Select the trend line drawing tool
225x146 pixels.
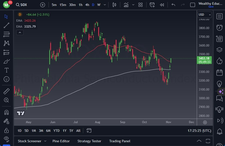tap(6, 25)
